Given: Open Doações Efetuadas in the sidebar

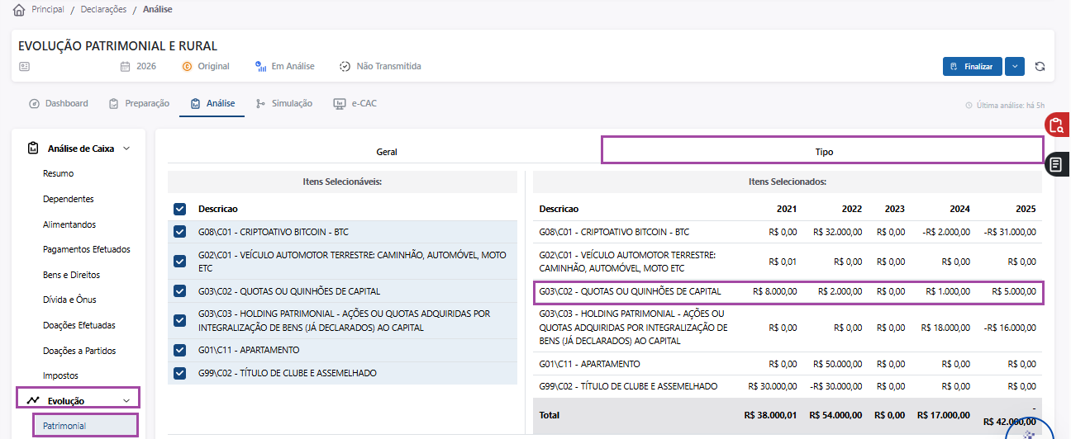Looking at the screenshot, I should (79, 325).
